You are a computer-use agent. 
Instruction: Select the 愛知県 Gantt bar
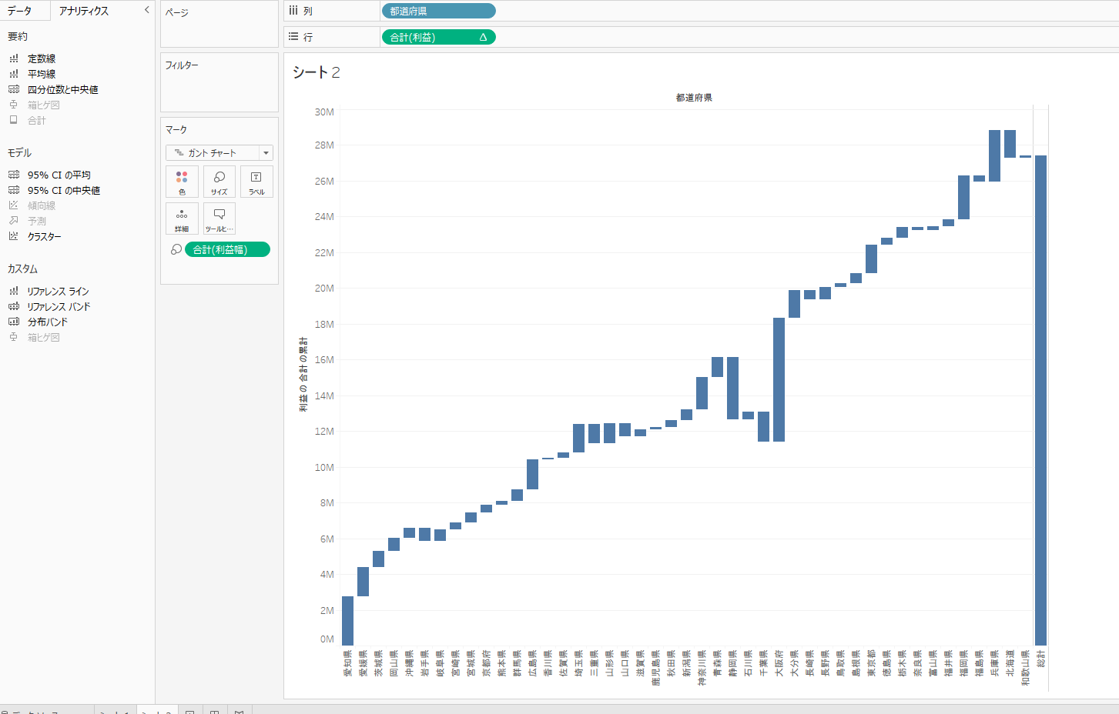(x=347, y=621)
